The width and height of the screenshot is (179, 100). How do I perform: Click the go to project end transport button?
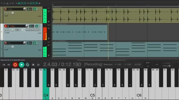tap(9, 65)
